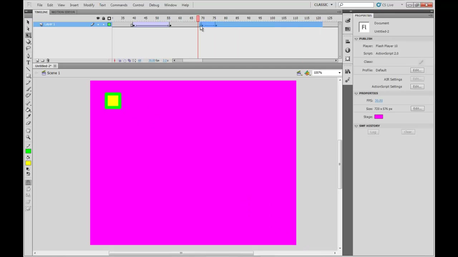This screenshot has height=257, width=458.
Task: Select the Eyedropper tool
Action: 28,116
